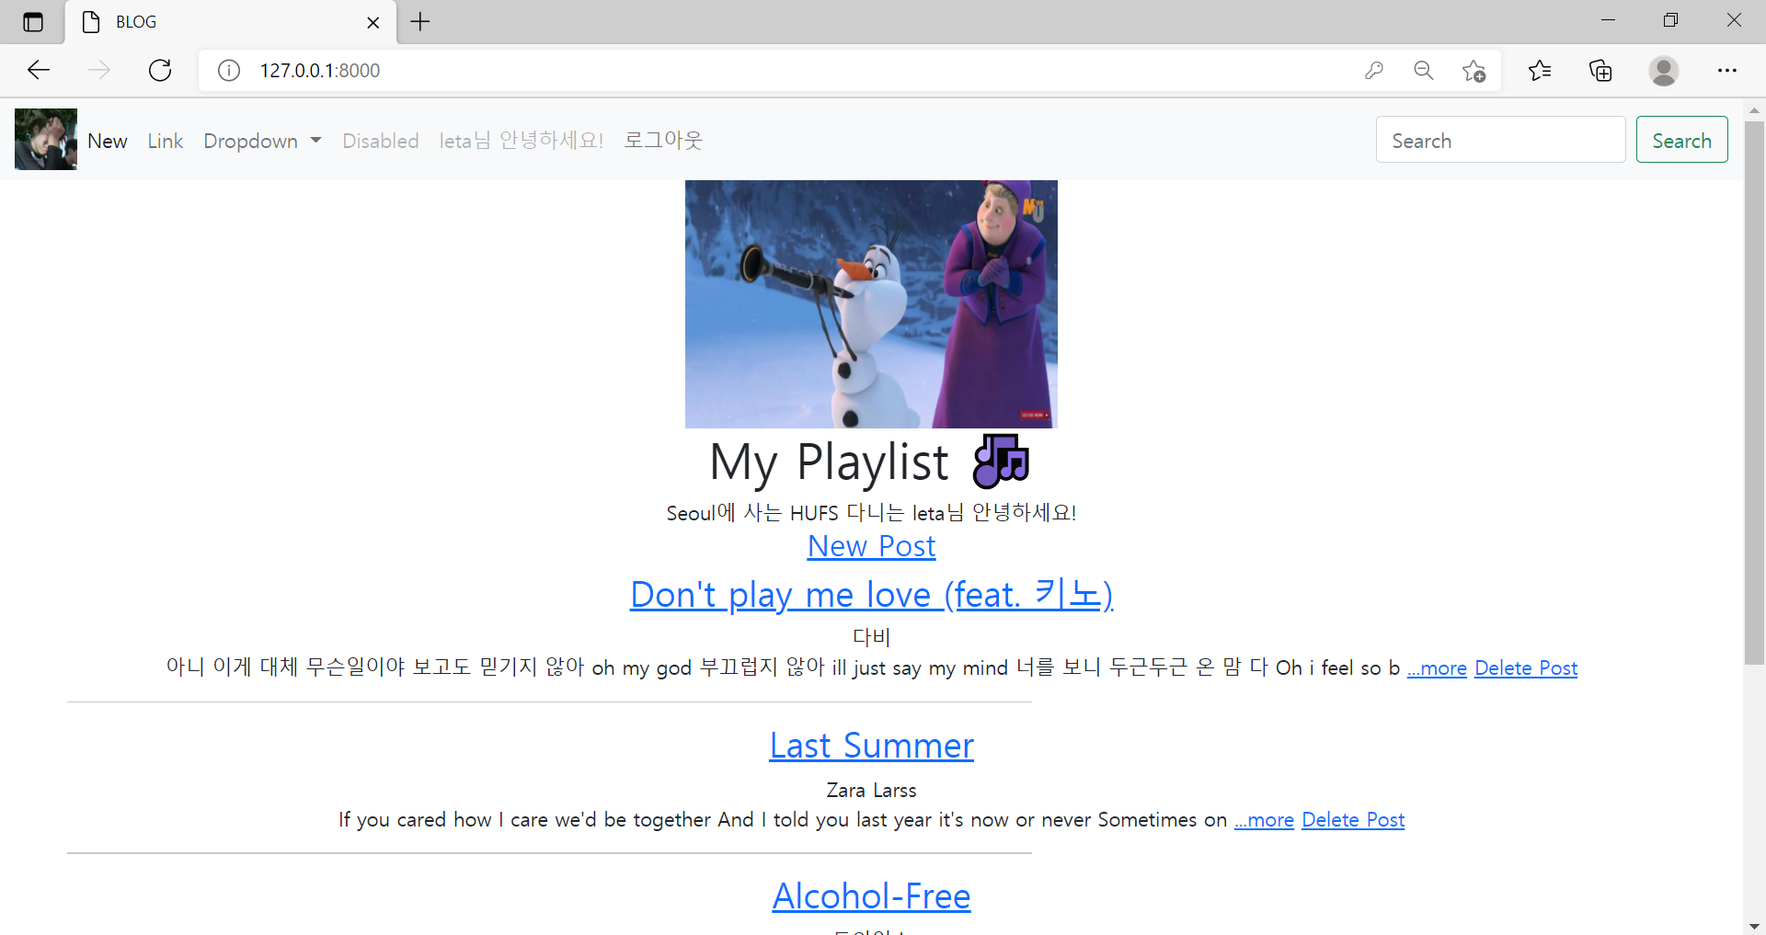Click the address bar URL
Screen dimensions: 1766x935
point(320,70)
